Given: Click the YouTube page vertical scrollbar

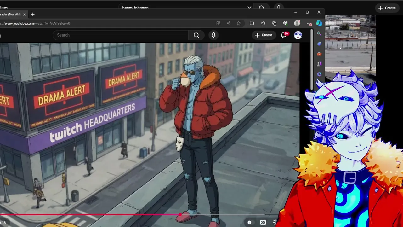Looking at the screenshot, I should click(x=312, y=59).
